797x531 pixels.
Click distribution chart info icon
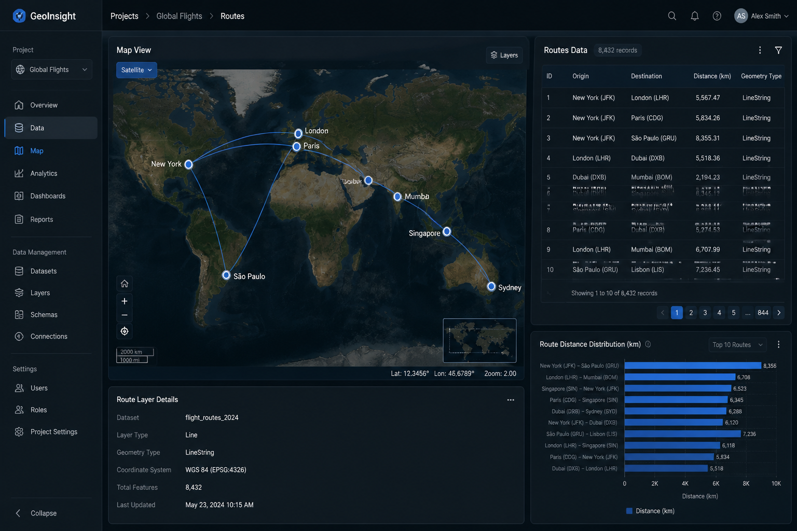point(648,344)
